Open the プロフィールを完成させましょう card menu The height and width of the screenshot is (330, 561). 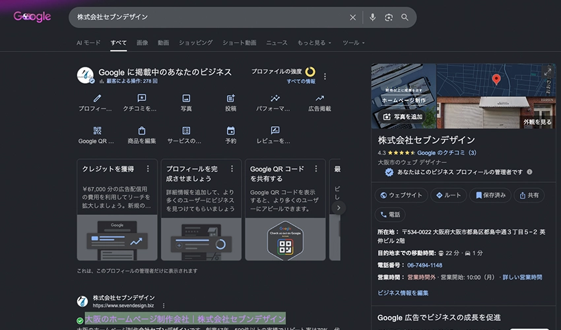point(232,168)
